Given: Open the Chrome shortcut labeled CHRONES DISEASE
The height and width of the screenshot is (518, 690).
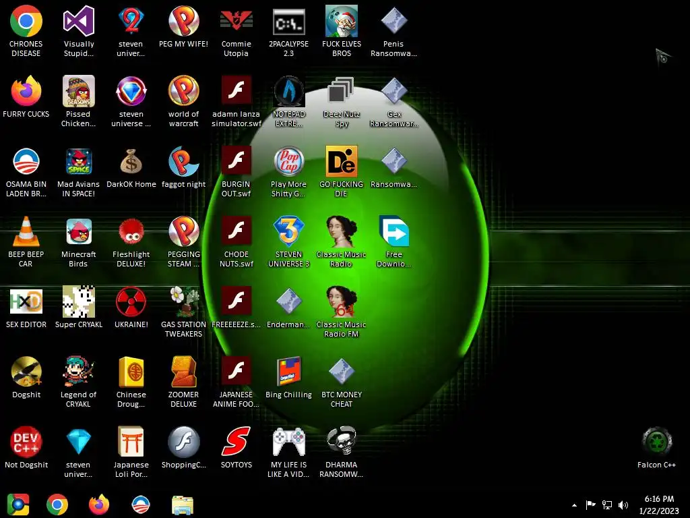Looking at the screenshot, I should tap(26, 21).
